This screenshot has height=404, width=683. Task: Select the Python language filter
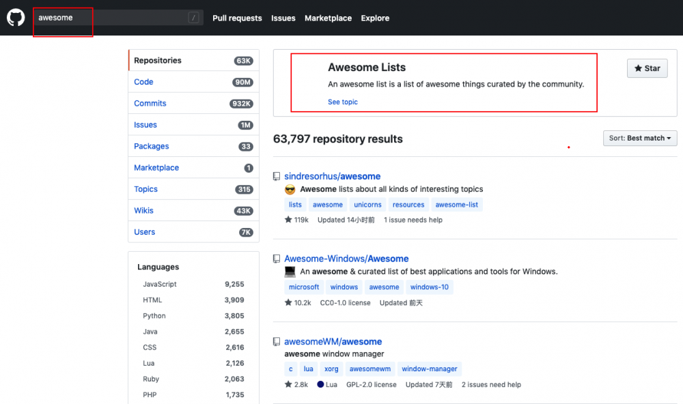154,316
